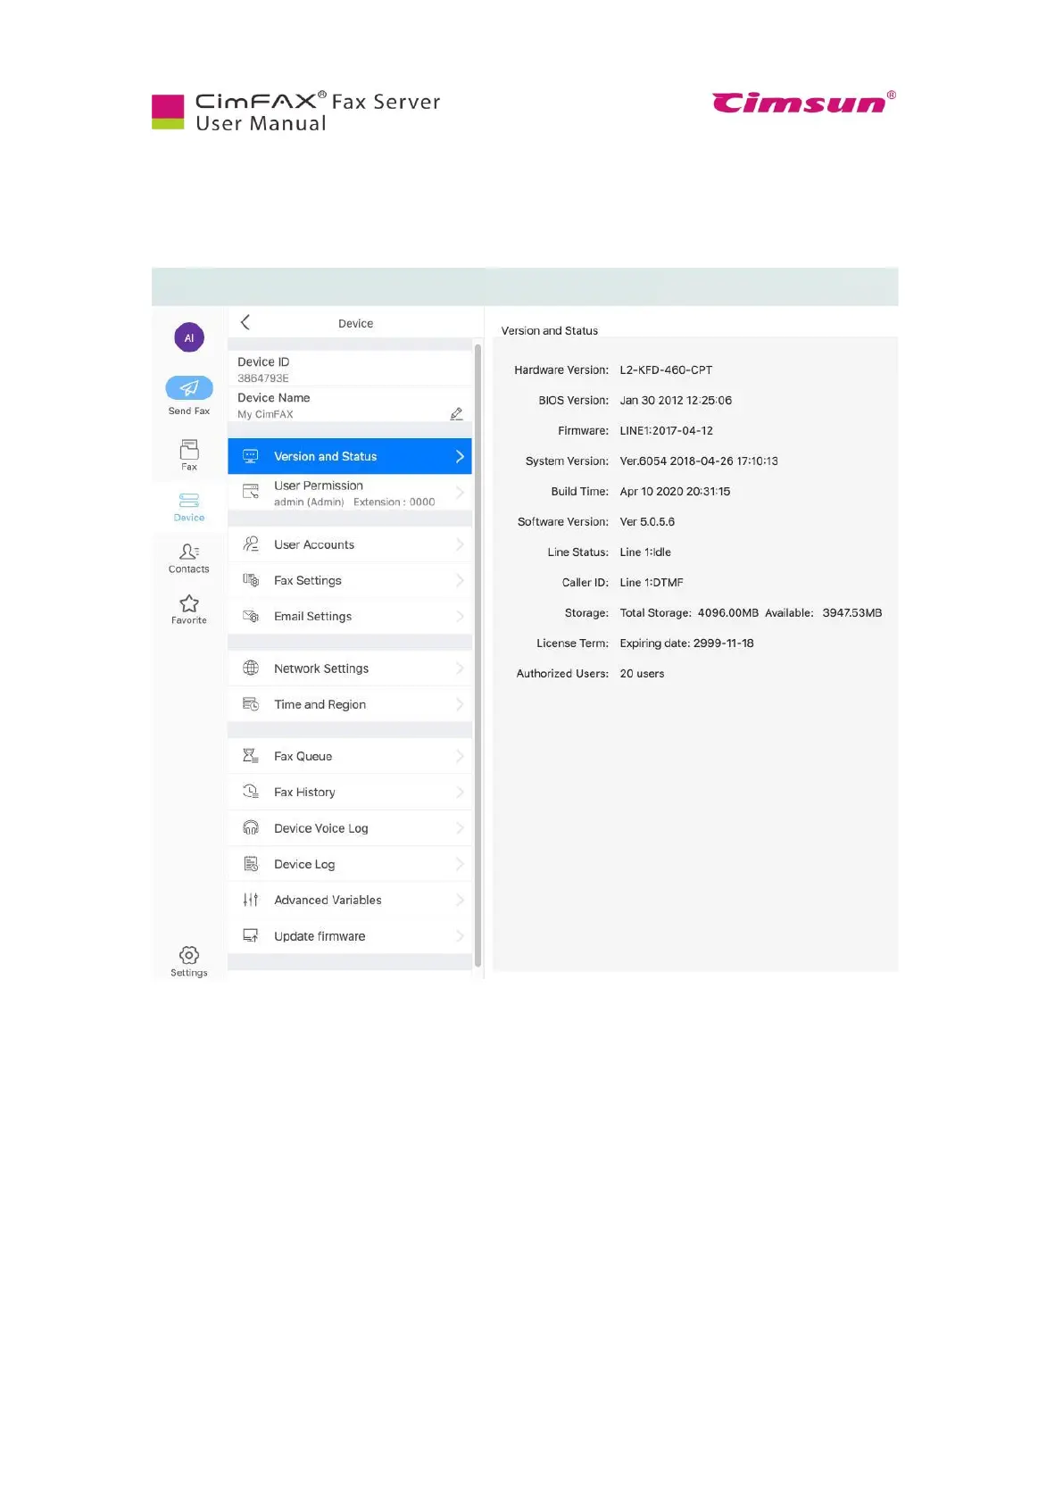Click the Fax Settings icon
1063x1503 pixels.
click(251, 580)
